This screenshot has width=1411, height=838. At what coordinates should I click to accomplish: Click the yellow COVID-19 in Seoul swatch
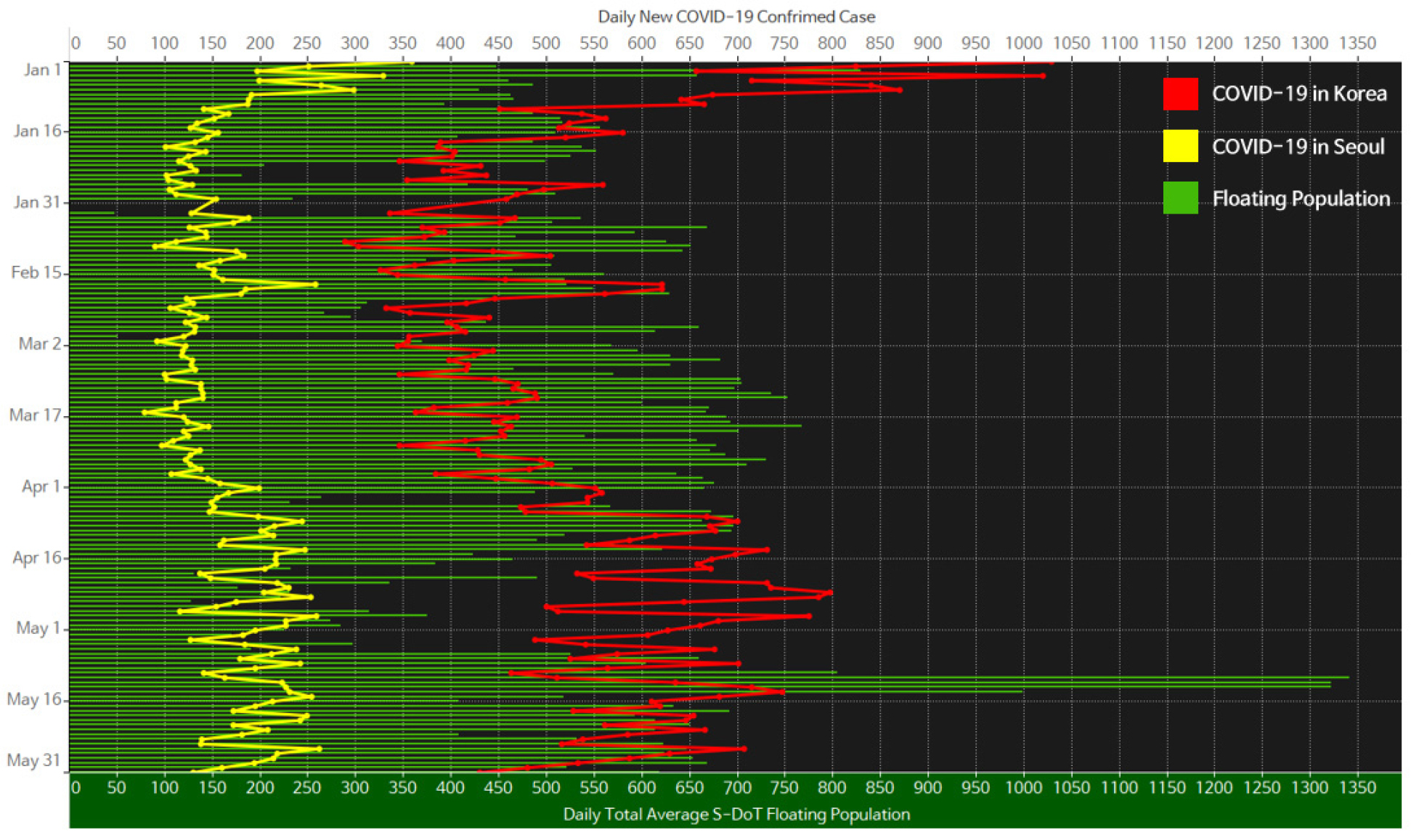coord(1180,146)
